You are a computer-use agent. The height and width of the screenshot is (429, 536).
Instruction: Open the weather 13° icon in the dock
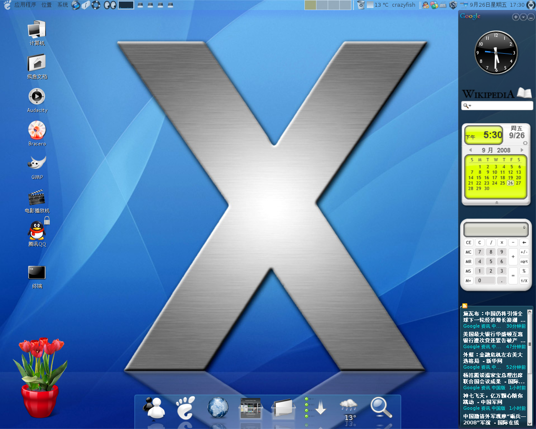(349, 410)
